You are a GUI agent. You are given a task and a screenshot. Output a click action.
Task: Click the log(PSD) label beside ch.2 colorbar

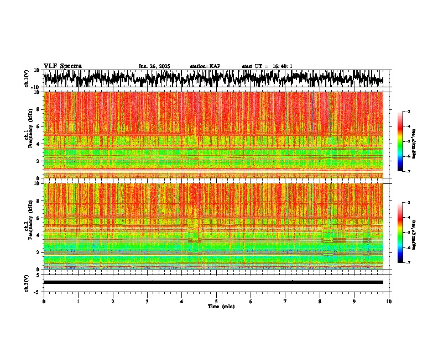coord(414,235)
